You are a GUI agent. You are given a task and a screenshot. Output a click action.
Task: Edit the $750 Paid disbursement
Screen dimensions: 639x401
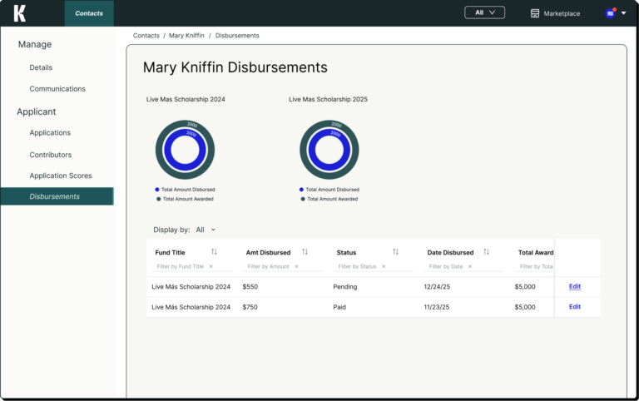click(575, 307)
